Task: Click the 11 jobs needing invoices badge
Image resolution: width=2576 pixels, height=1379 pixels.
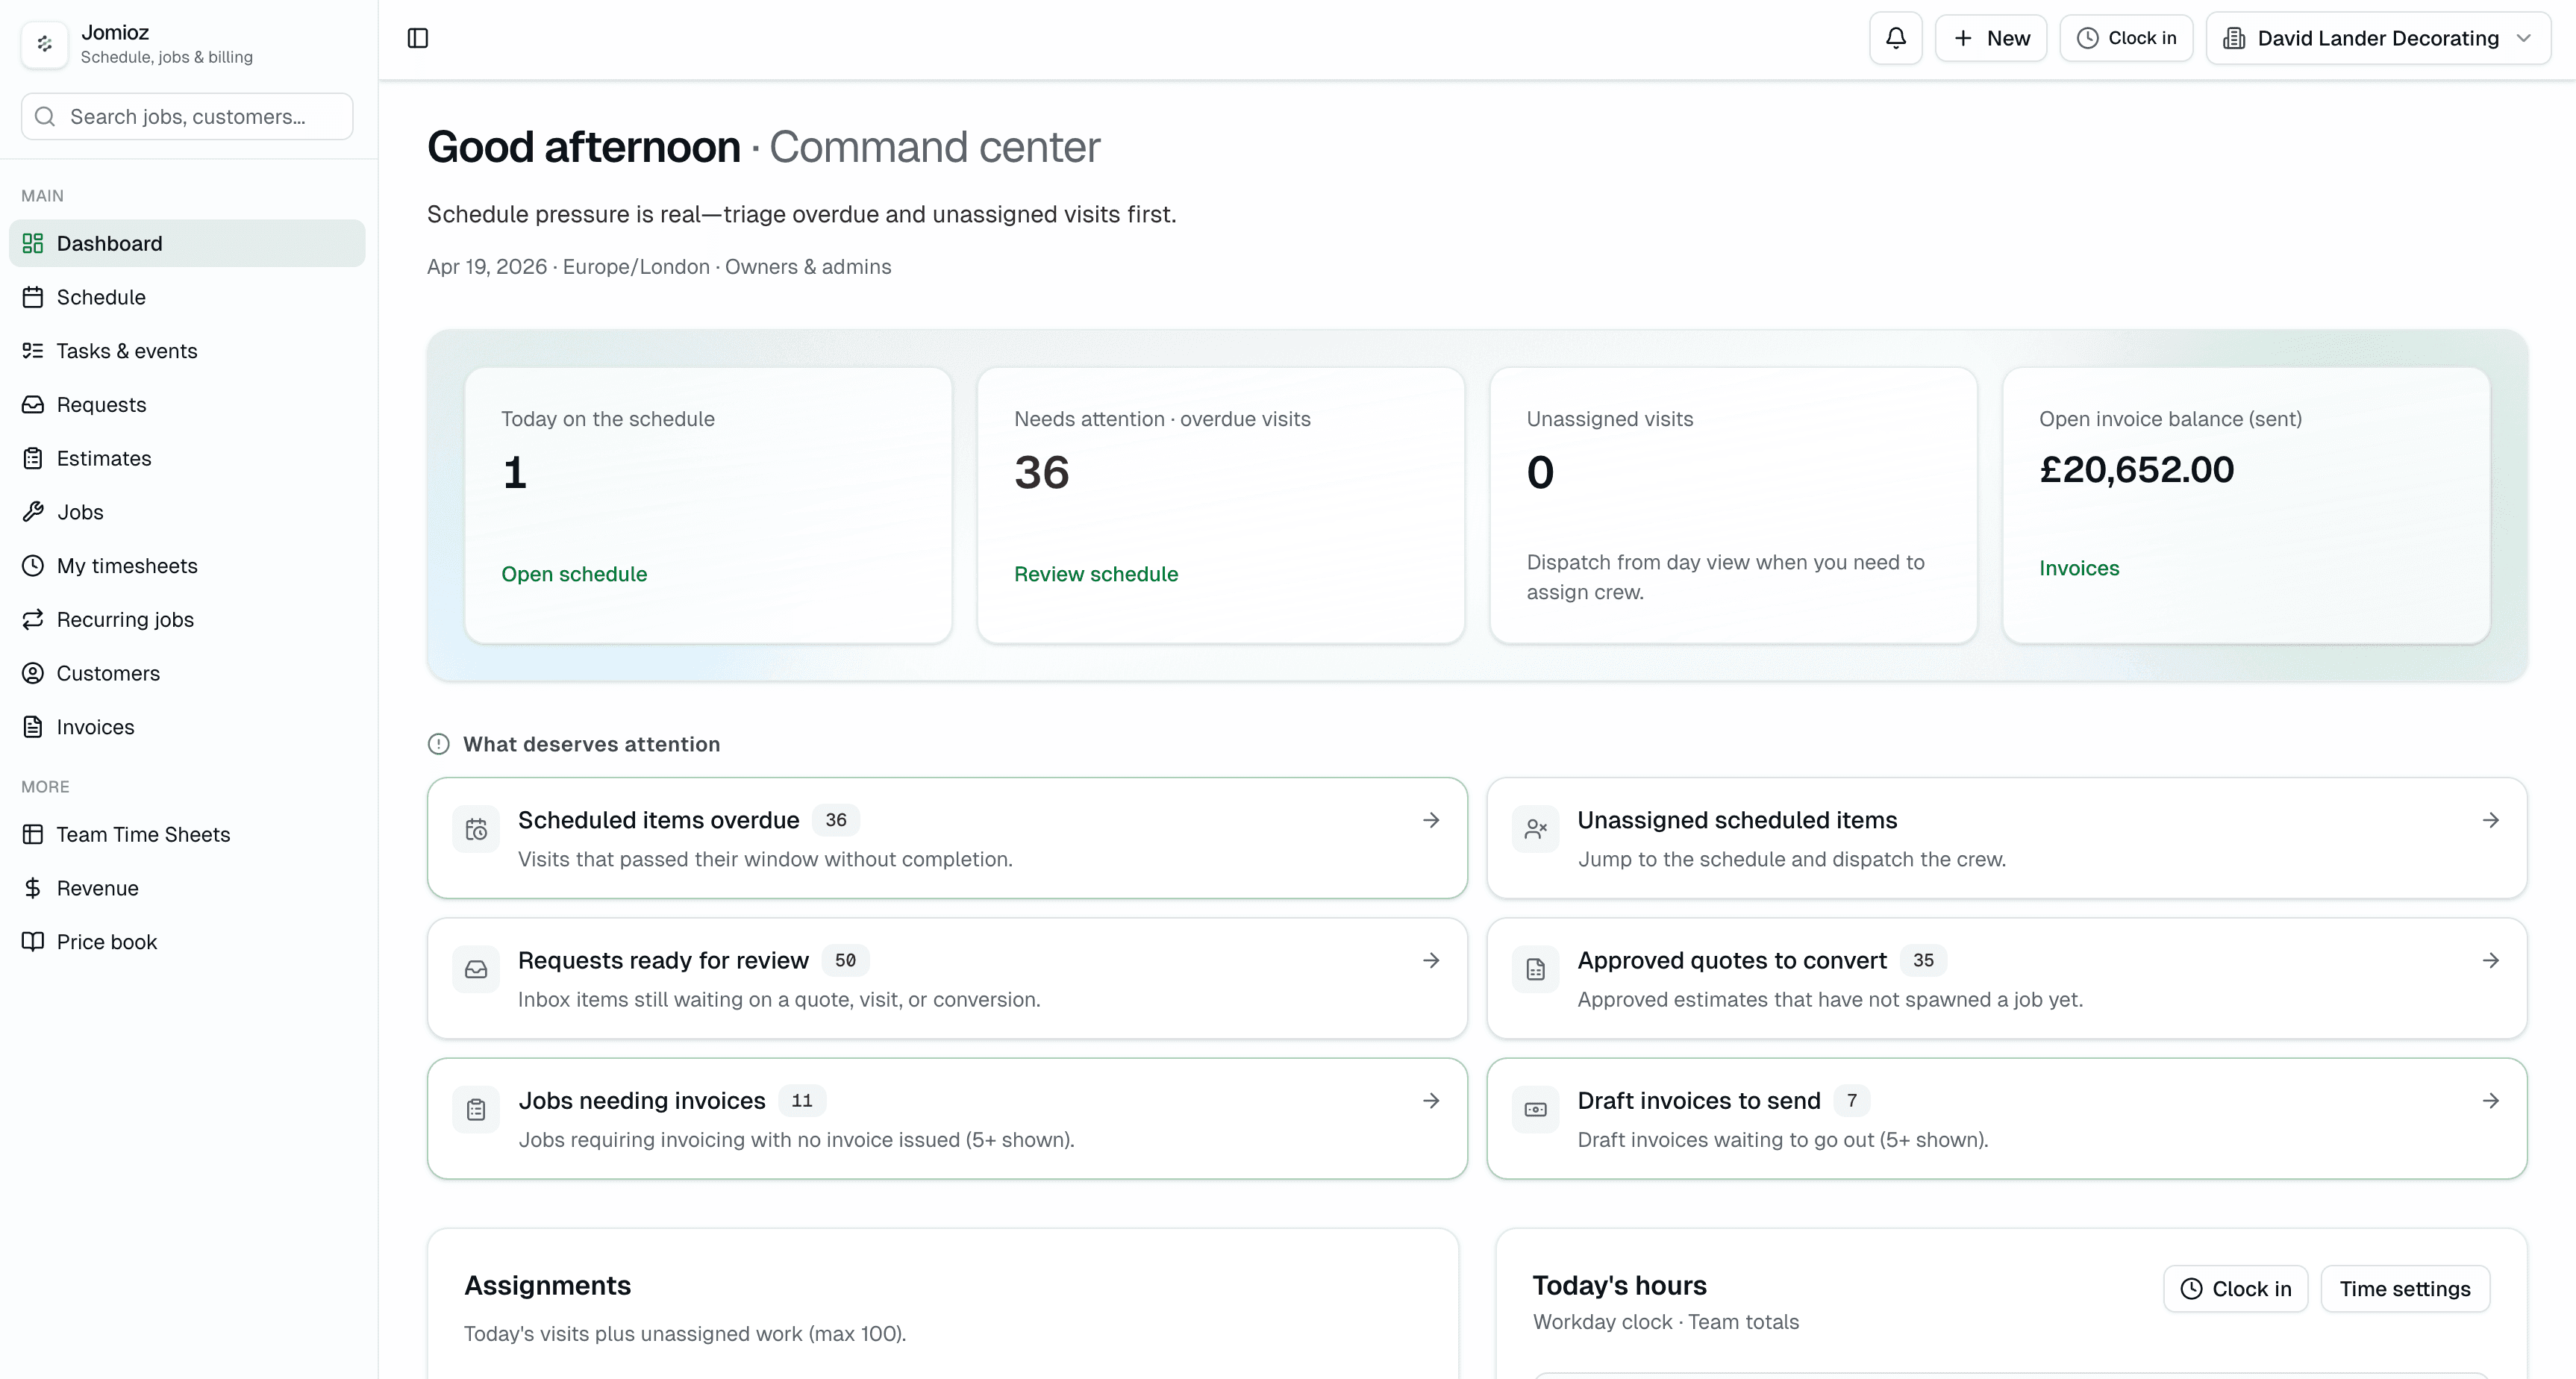Action: coord(802,1100)
